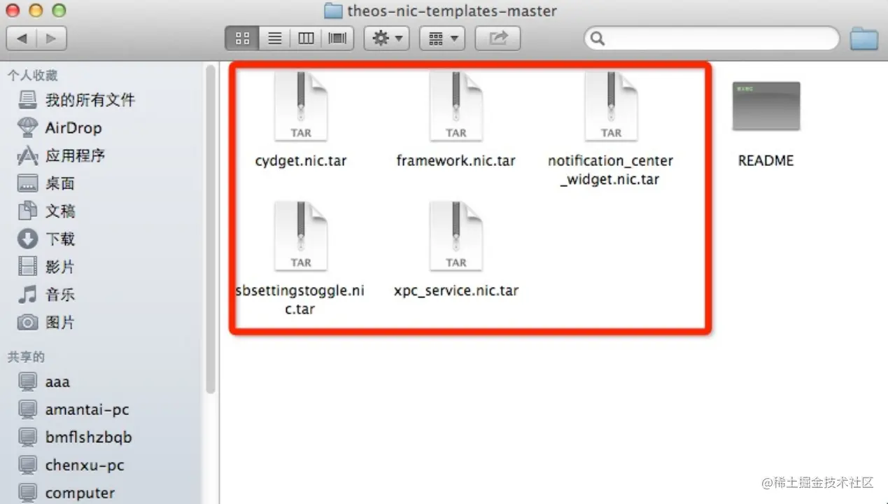Click the folder icon at toolbar's right end
Viewport: 888px width, 504px height.
(864, 38)
